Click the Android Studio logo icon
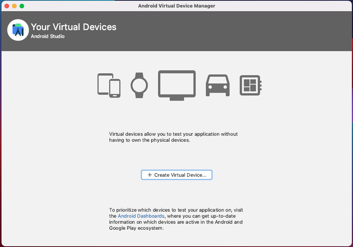The height and width of the screenshot is (247, 353). [x=18, y=30]
